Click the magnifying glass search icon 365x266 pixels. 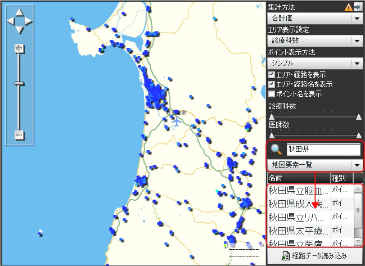pyautogui.click(x=276, y=150)
